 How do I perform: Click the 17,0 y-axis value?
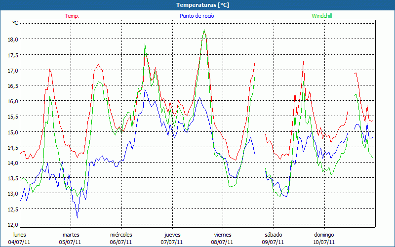click(x=12, y=70)
